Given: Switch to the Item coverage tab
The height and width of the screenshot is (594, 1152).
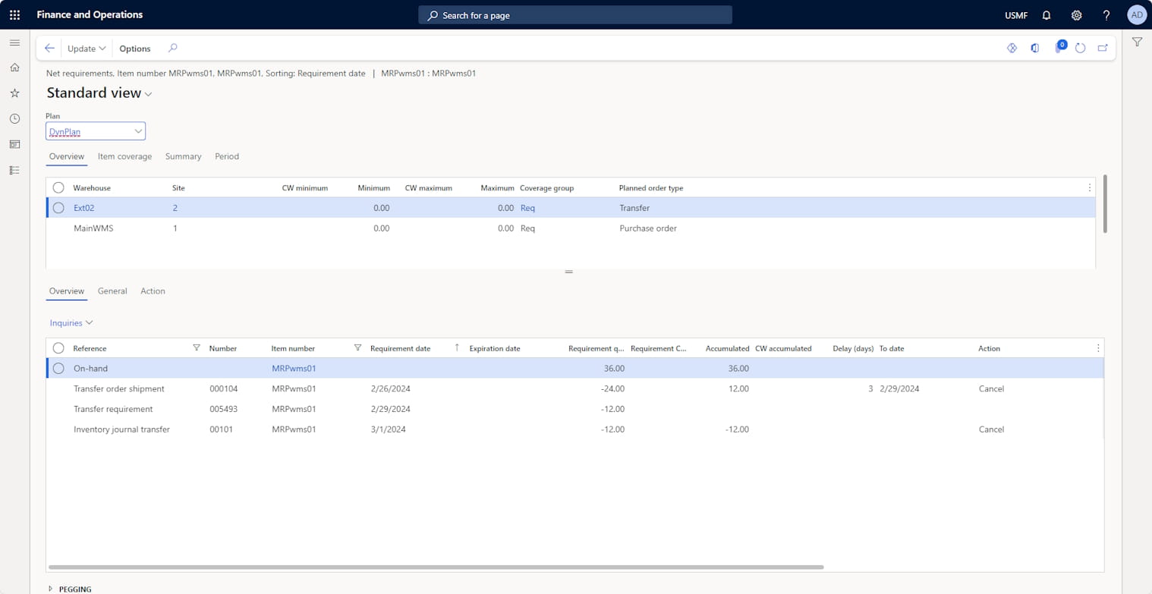Looking at the screenshot, I should (x=124, y=156).
